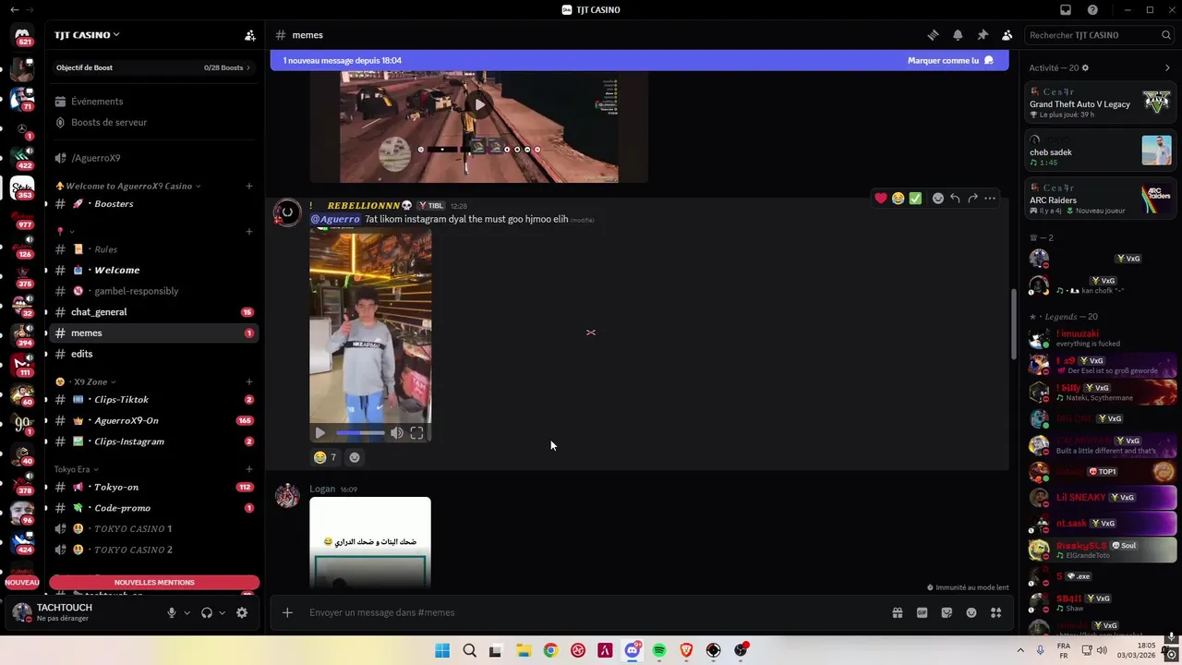
Task: Click the top video timeline dots bar
Action: (478, 149)
